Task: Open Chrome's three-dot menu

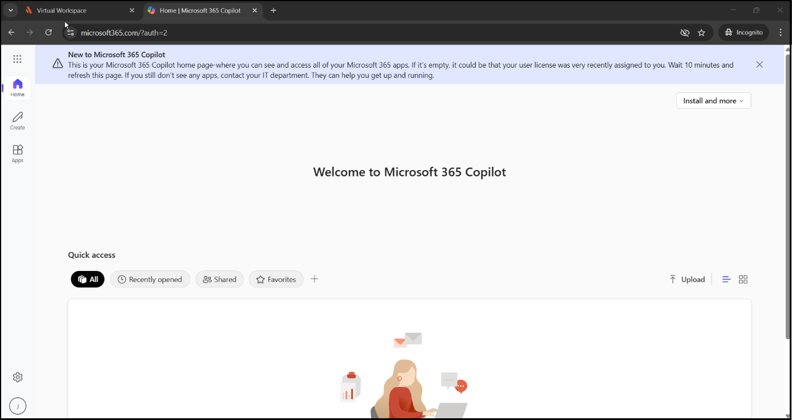Action: pos(781,33)
